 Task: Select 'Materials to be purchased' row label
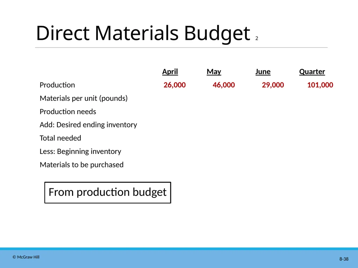pos(81,165)
